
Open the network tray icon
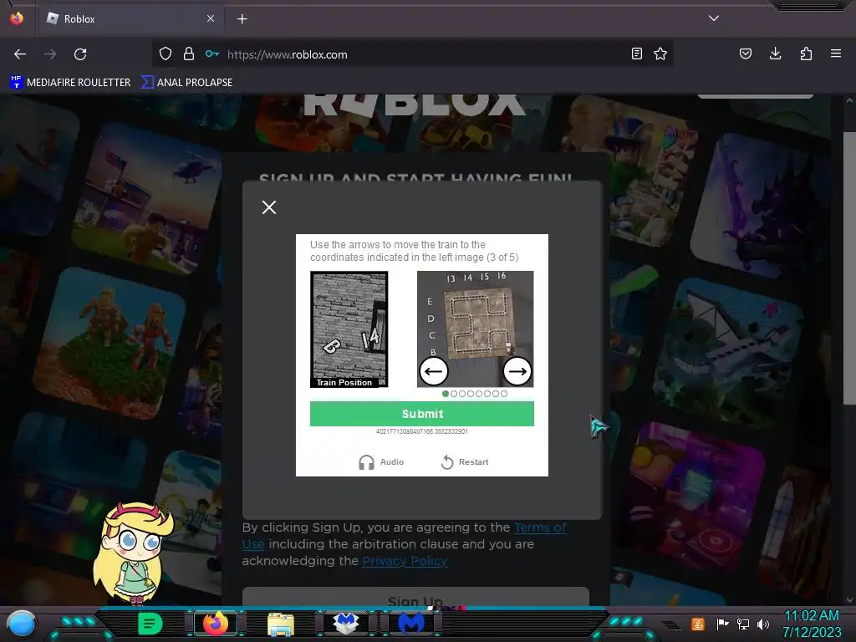[743, 624]
